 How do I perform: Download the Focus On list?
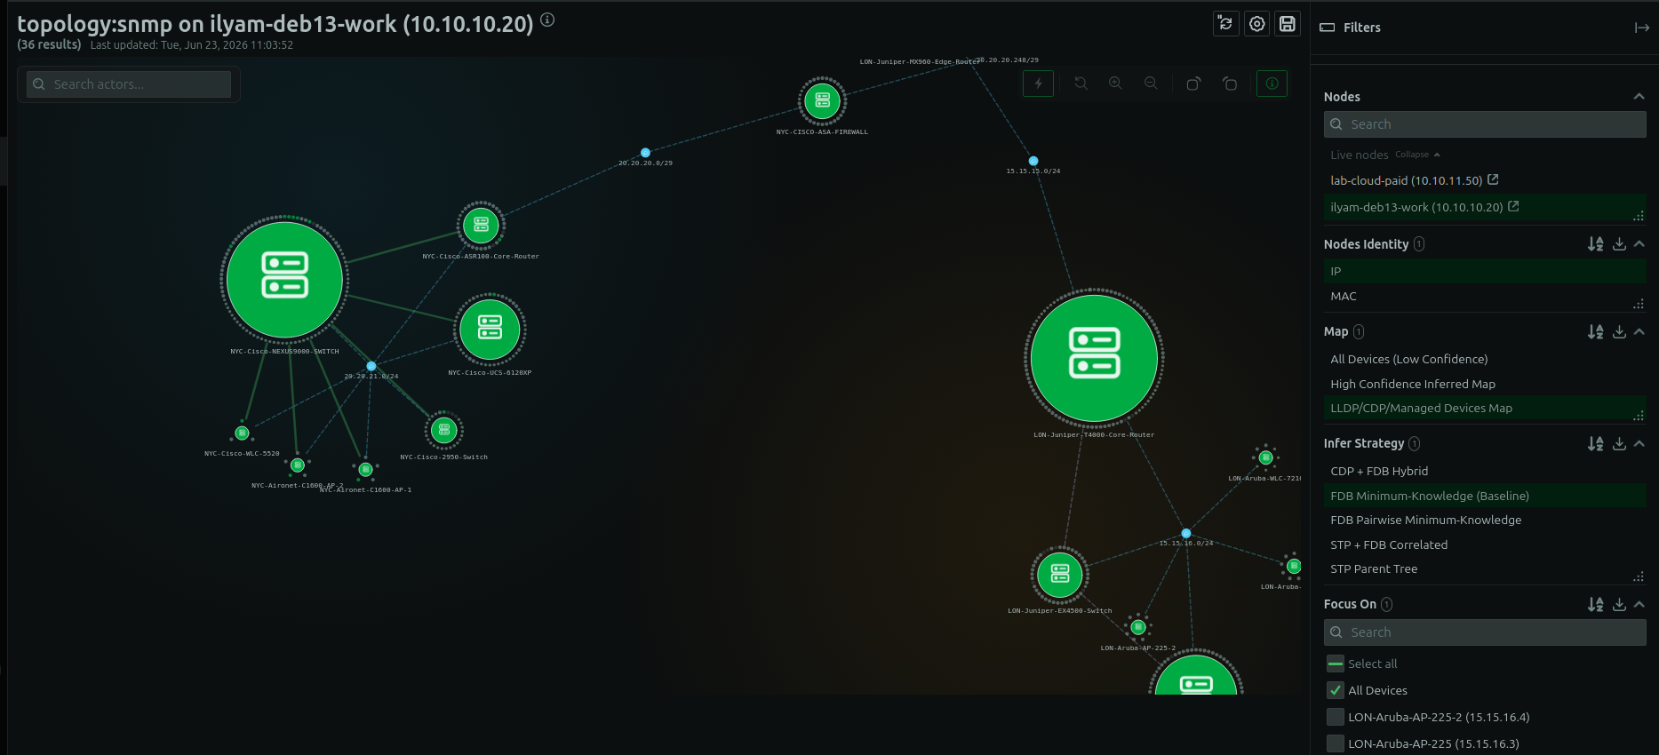click(x=1619, y=604)
